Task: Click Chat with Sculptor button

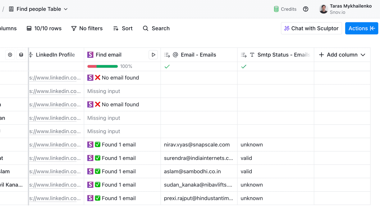Action: 311,28
